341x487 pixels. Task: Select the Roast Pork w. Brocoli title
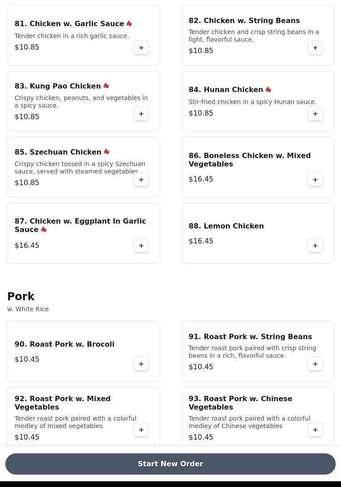(x=65, y=344)
